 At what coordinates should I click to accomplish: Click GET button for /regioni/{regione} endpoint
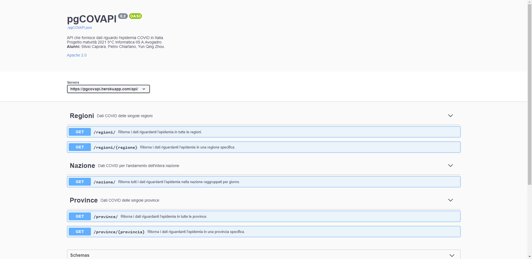tap(80, 147)
